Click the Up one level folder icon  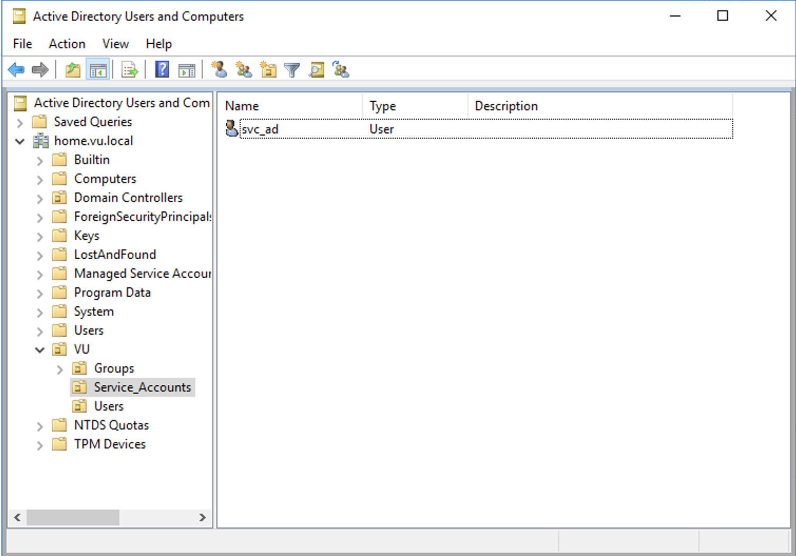point(73,70)
